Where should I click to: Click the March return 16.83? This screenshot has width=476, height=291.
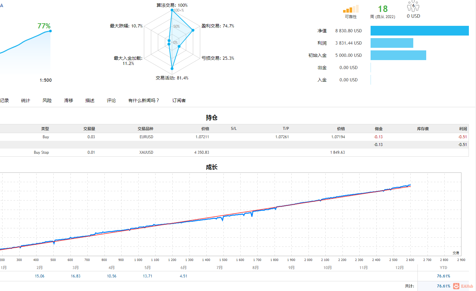76,276
